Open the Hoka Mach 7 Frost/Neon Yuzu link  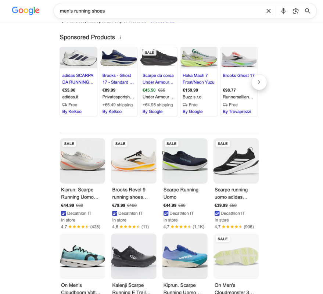tap(198, 79)
